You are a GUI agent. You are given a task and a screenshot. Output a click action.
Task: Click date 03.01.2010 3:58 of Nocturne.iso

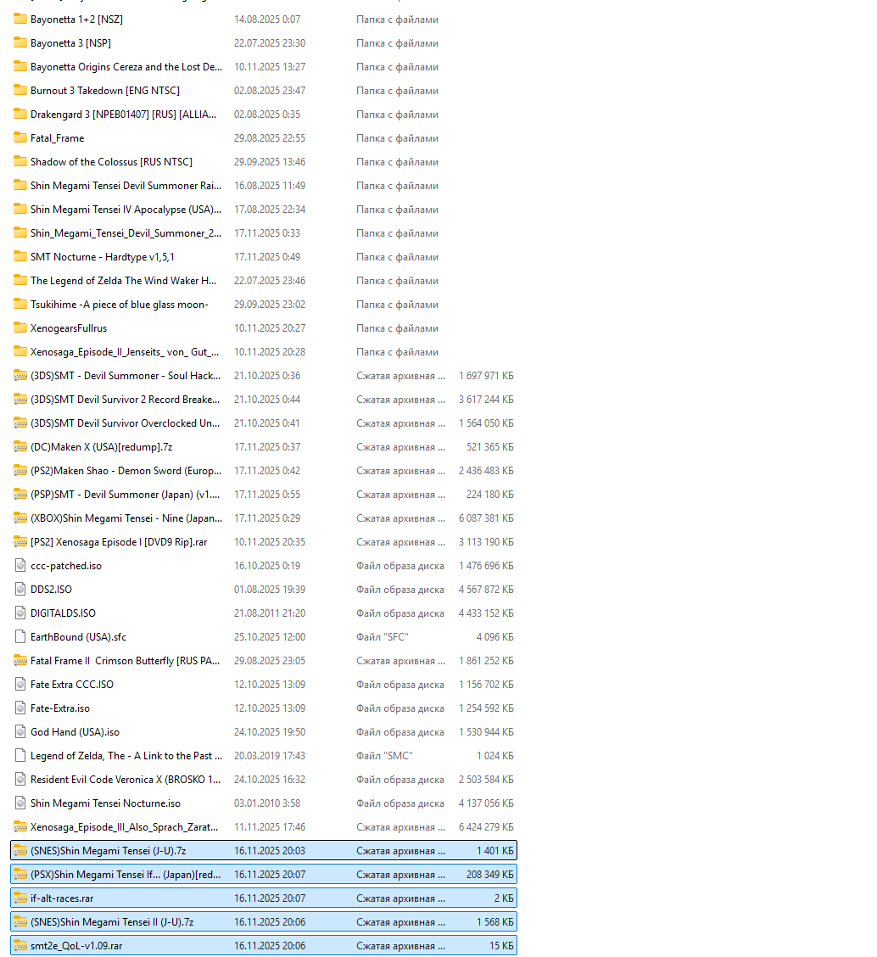[267, 803]
